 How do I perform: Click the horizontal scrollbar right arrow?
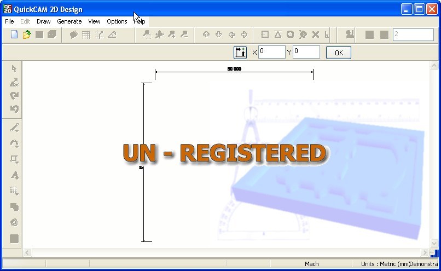point(425,252)
